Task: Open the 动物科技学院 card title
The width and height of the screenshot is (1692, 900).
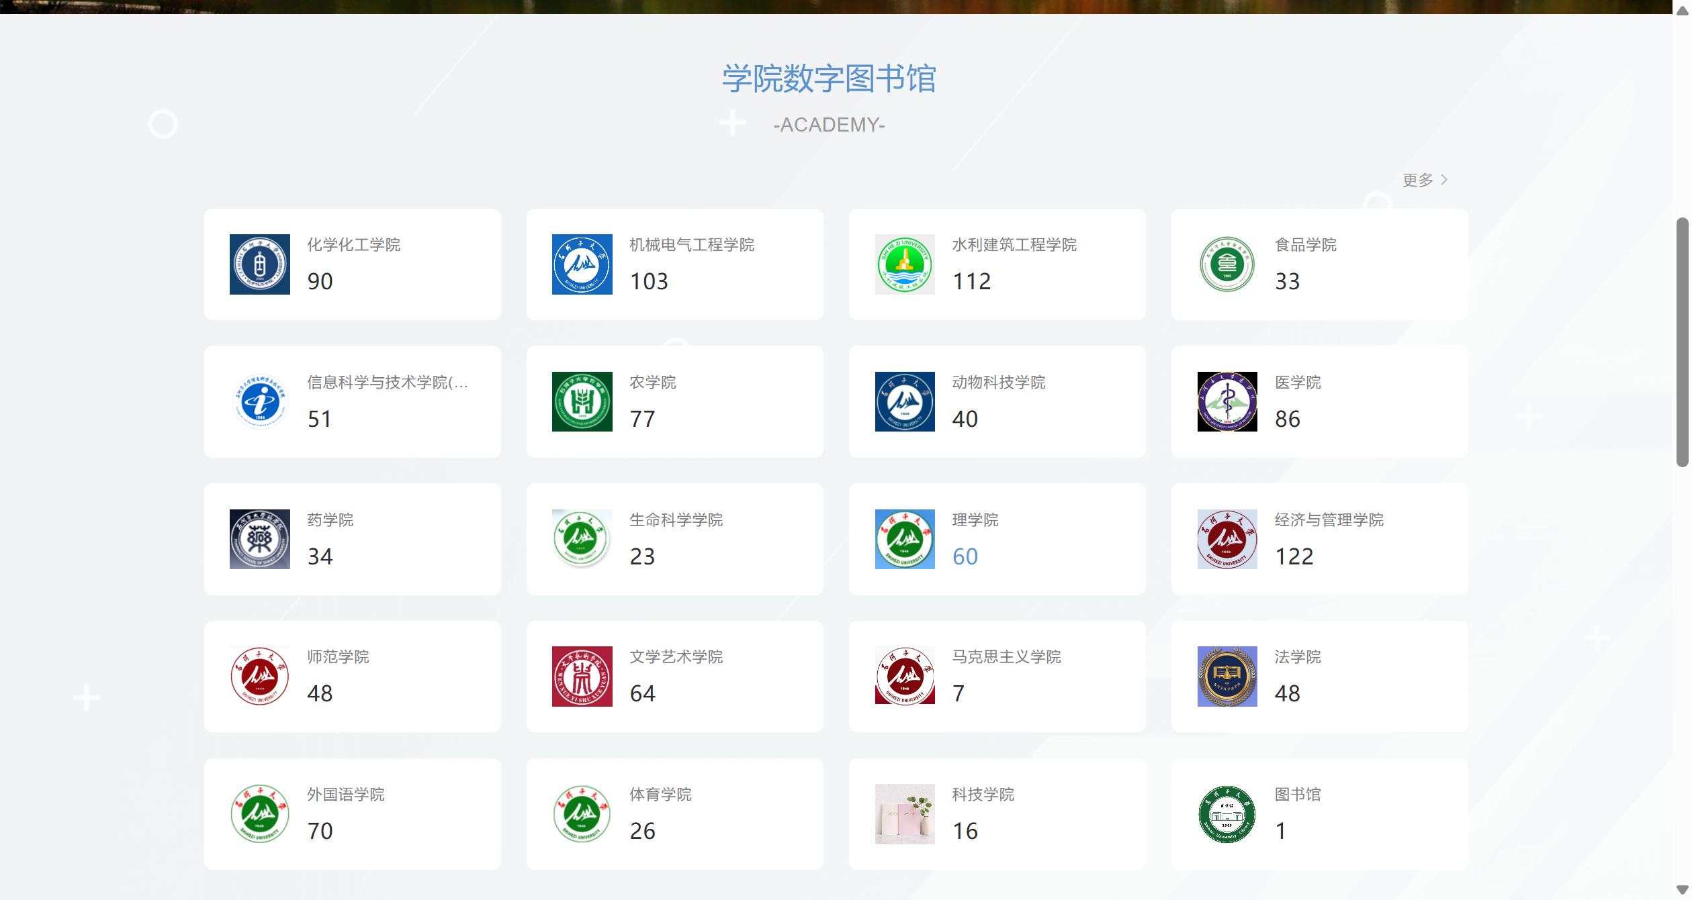Action: 998,383
